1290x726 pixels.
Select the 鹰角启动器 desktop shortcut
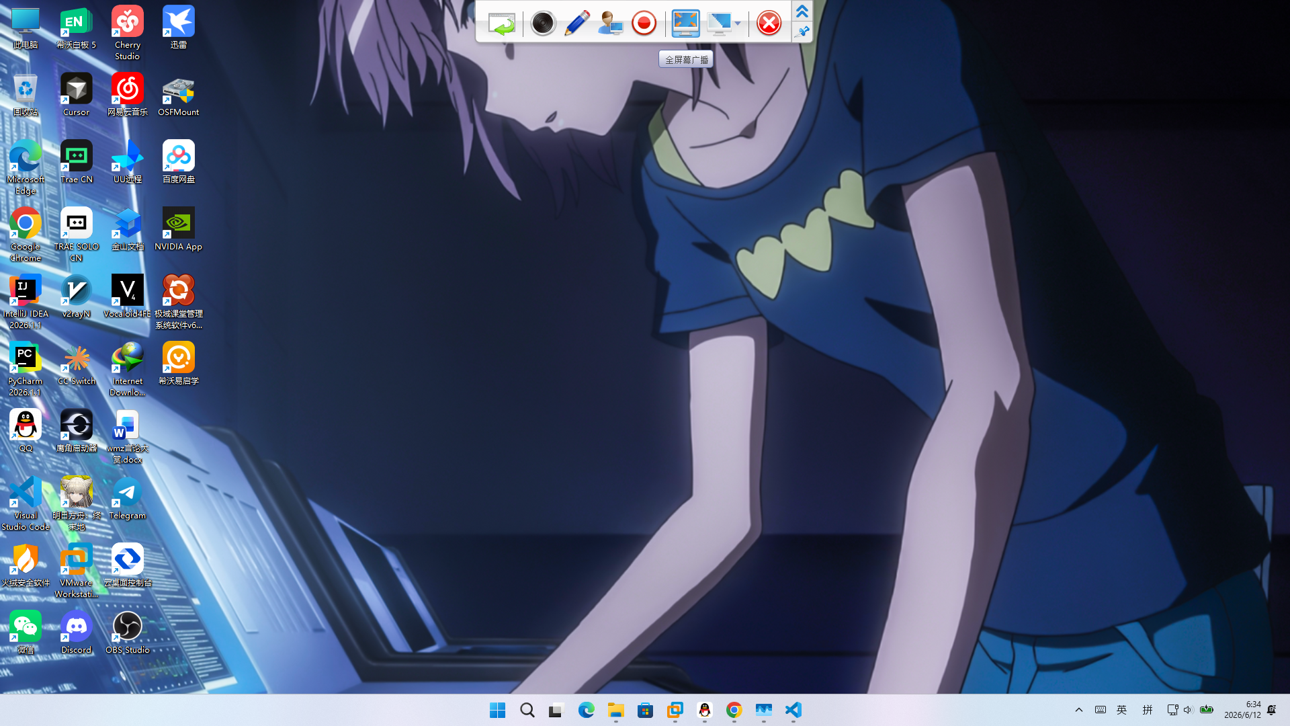click(x=77, y=432)
